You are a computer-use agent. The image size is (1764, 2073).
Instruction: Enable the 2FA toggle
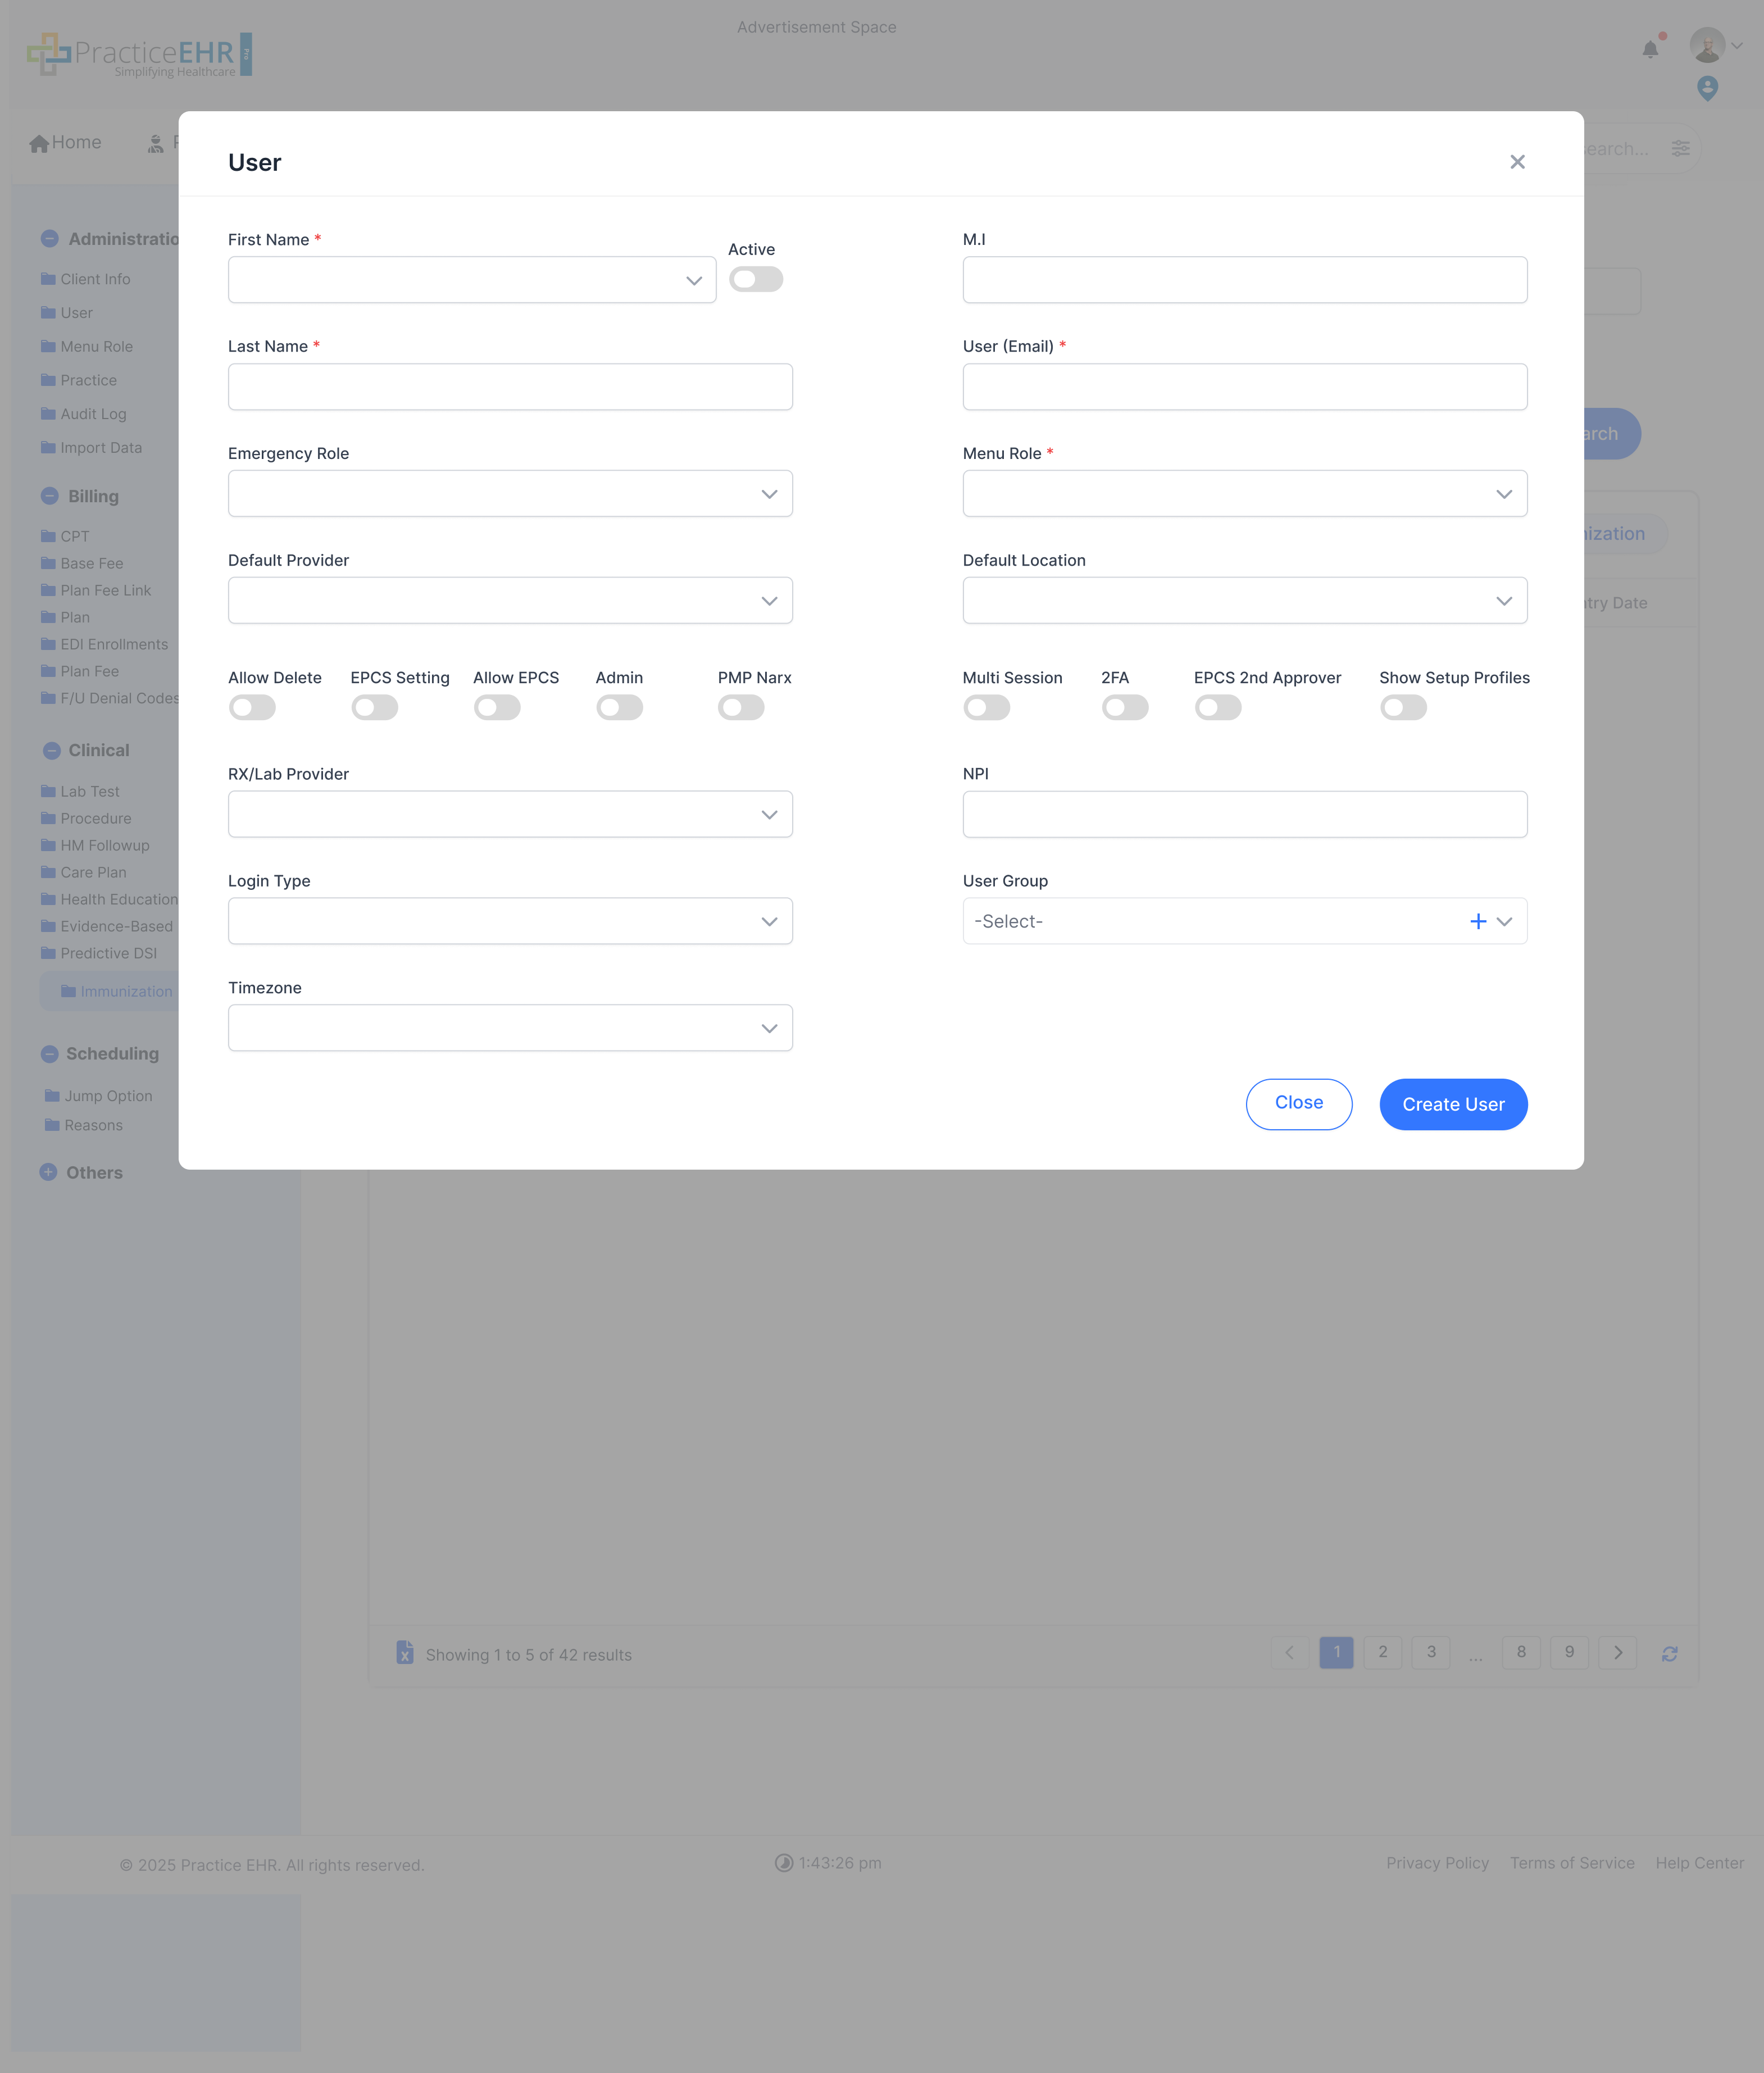(x=1125, y=707)
